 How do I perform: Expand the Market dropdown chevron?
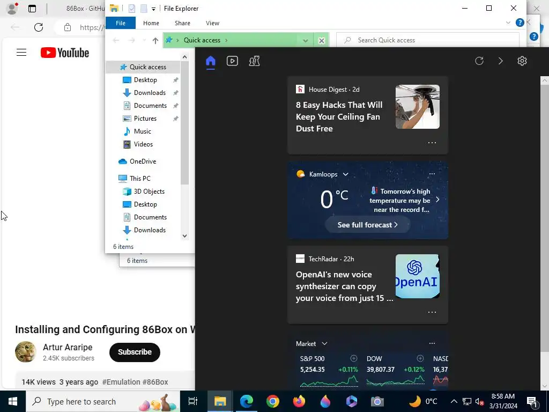pos(324,344)
